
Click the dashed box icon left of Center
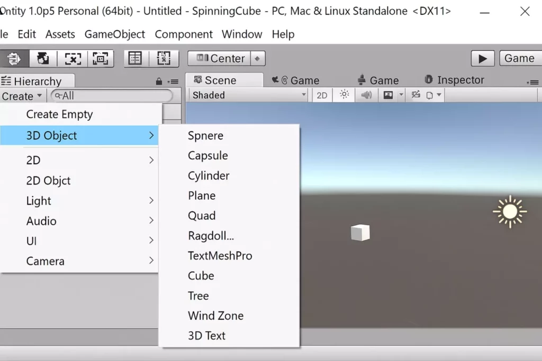tap(164, 58)
